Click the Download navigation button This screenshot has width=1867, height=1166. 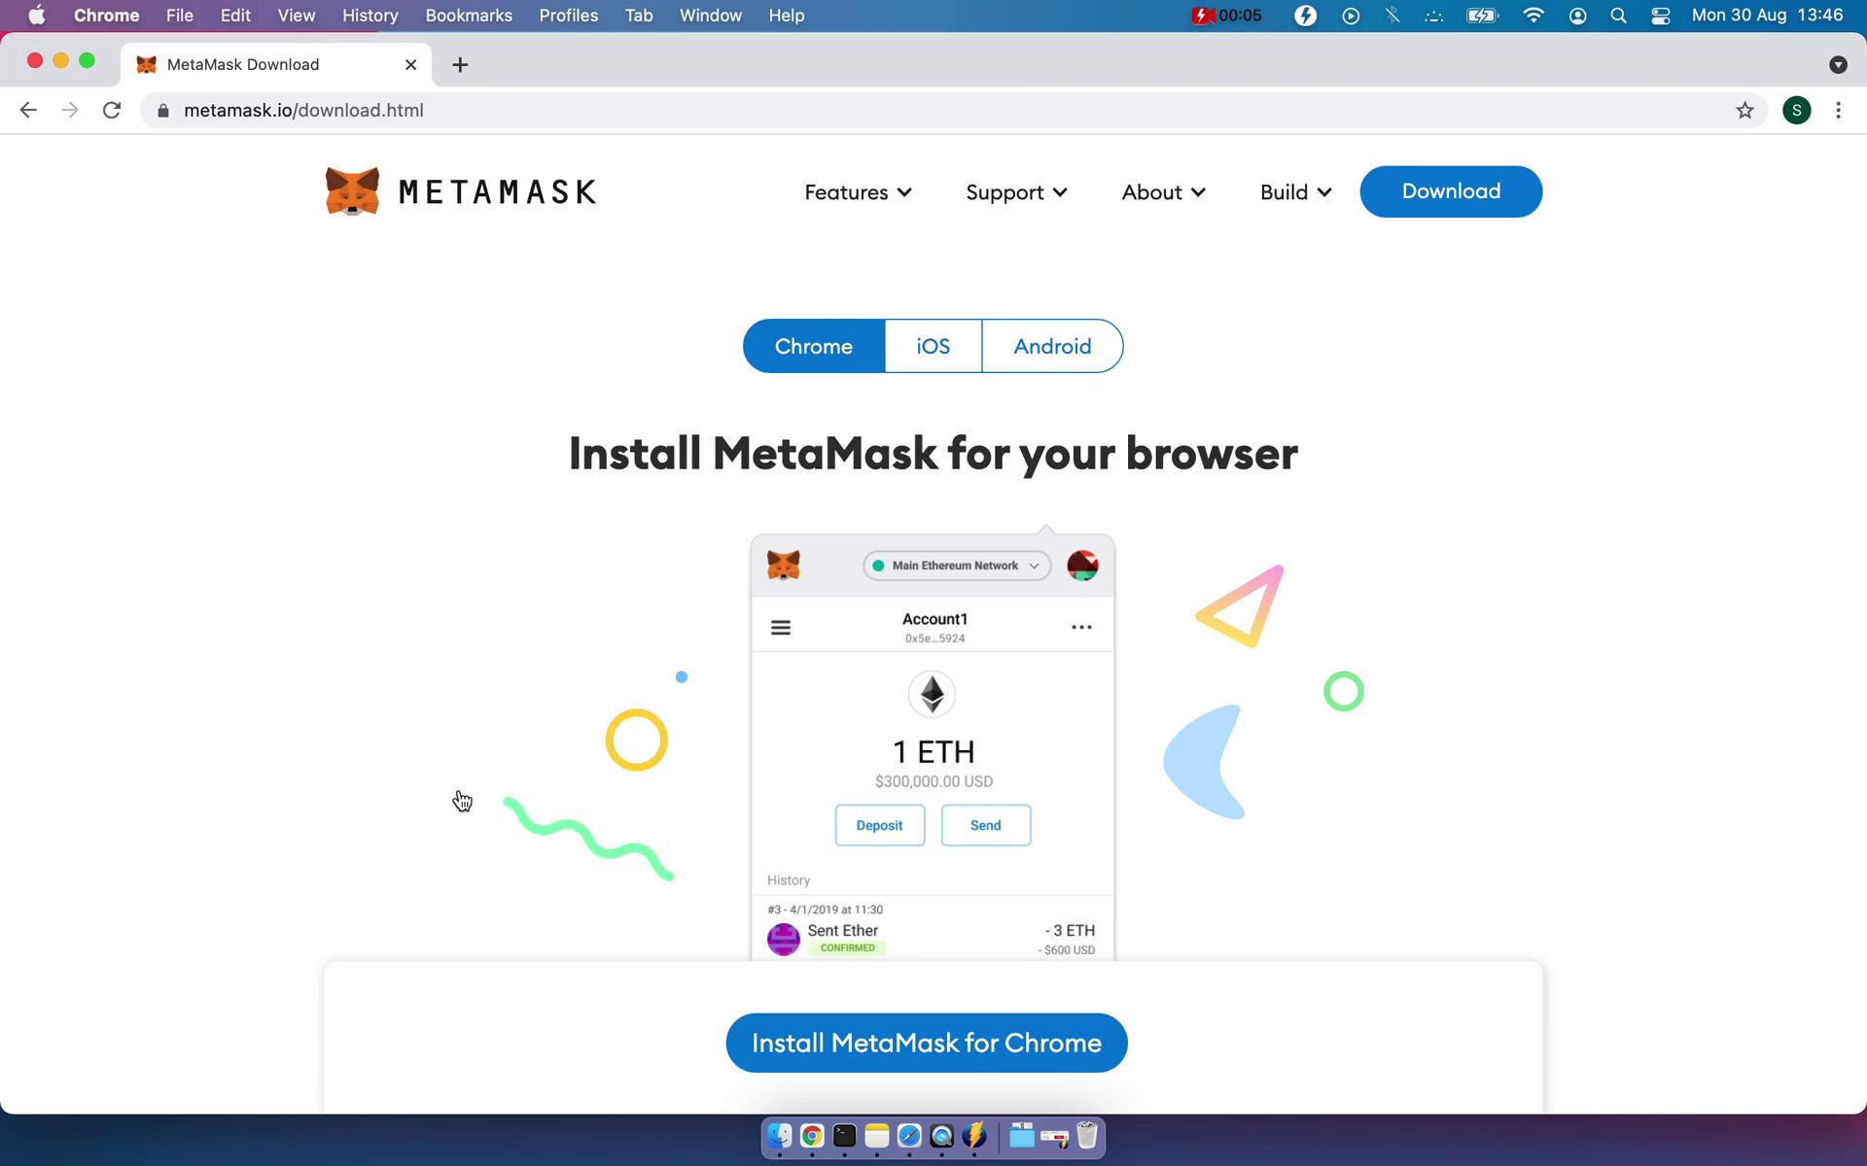pyautogui.click(x=1450, y=191)
